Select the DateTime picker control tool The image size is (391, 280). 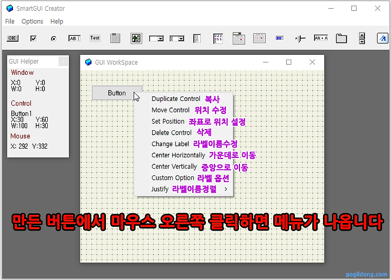pyautogui.click(x=238, y=39)
